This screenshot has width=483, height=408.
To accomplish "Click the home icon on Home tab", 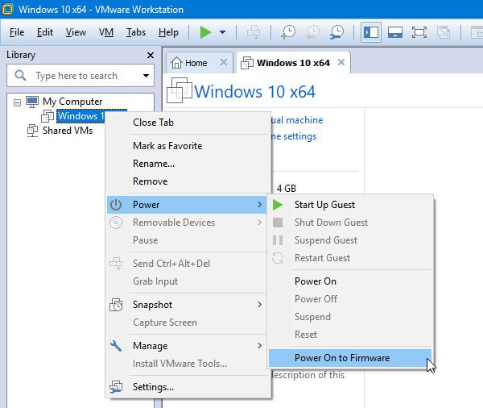I will (176, 63).
